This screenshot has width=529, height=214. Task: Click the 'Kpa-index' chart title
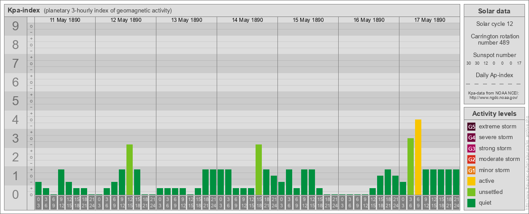tap(24, 10)
